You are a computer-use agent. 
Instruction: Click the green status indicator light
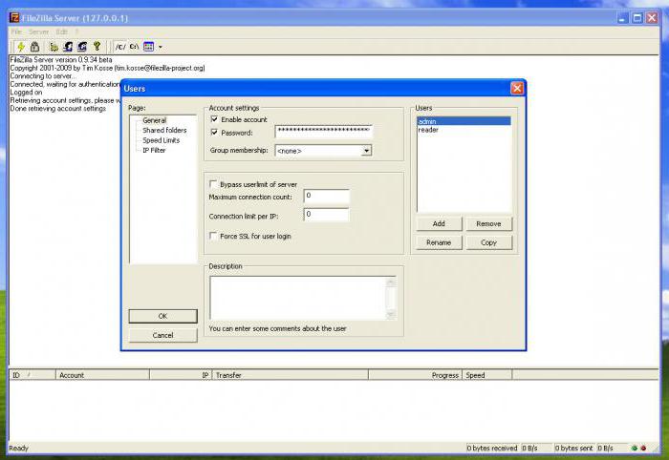[x=635, y=449]
